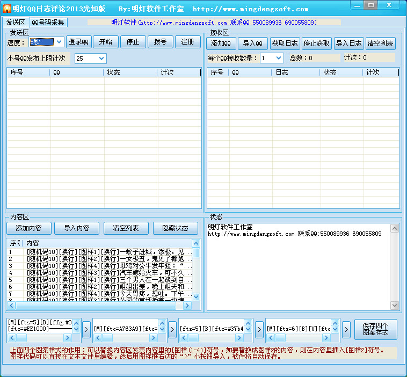
Task: Click the 状态 panel scroll-down arrow
Action: point(395,306)
